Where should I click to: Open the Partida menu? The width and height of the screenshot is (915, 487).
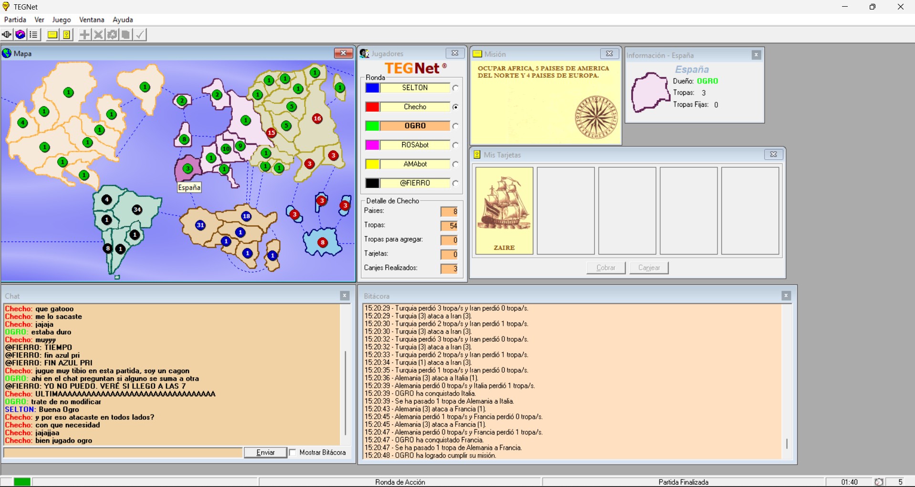click(x=15, y=20)
